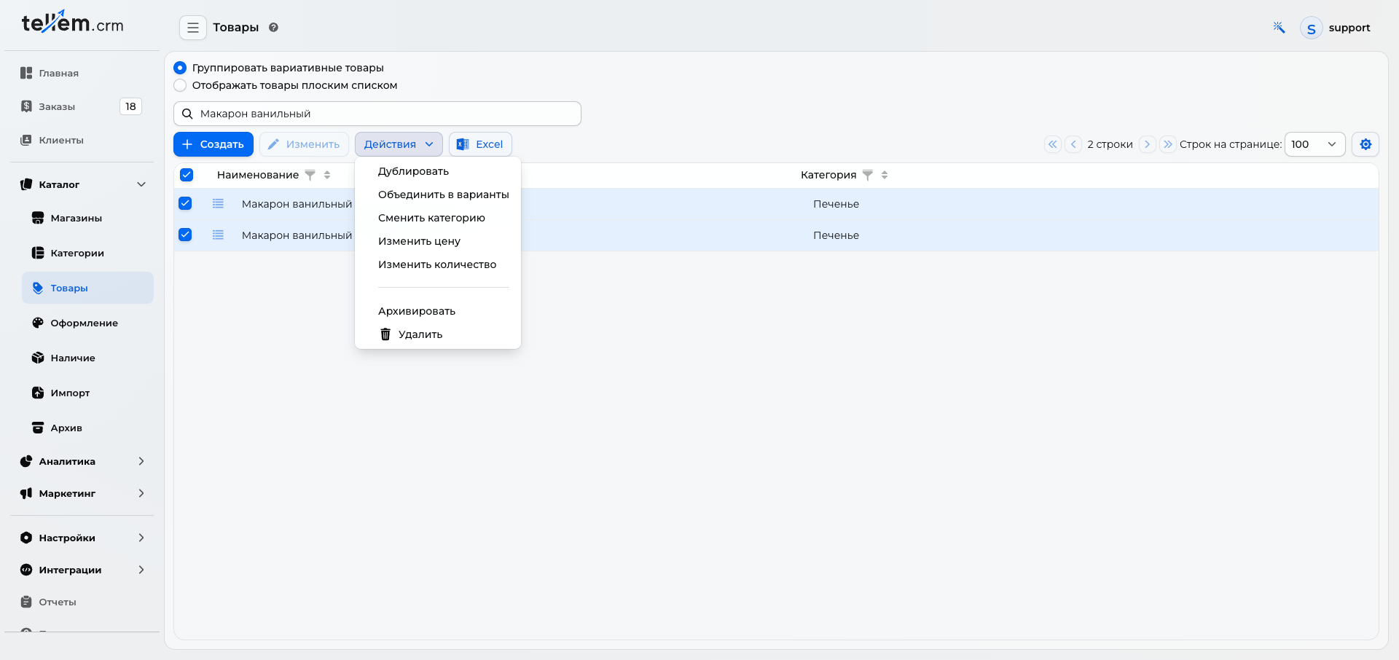Export the list with Excel button
The image size is (1399, 660).
pyautogui.click(x=480, y=144)
